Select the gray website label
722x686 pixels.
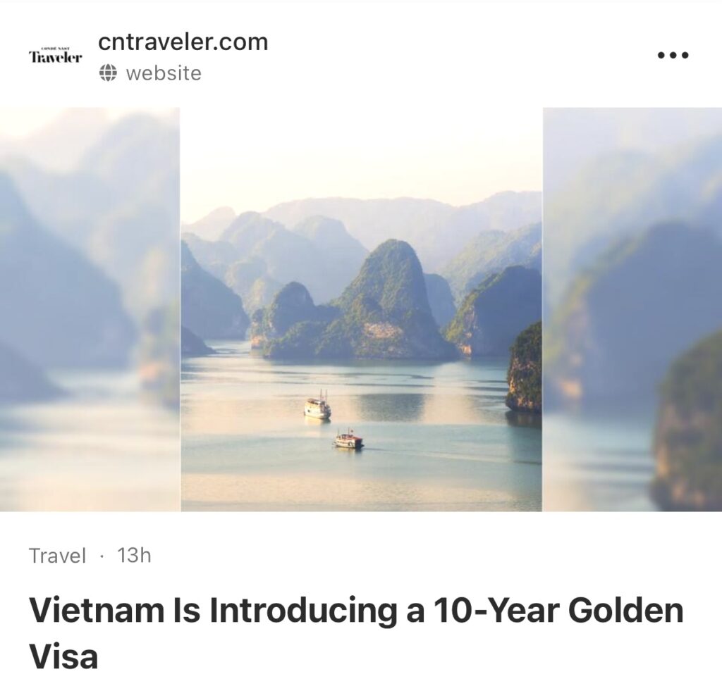point(164,73)
